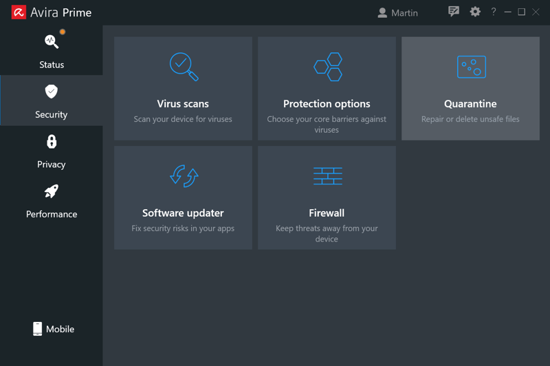Image resolution: width=550 pixels, height=366 pixels.
Task: Open the Quarantine title
Action: 470,104
